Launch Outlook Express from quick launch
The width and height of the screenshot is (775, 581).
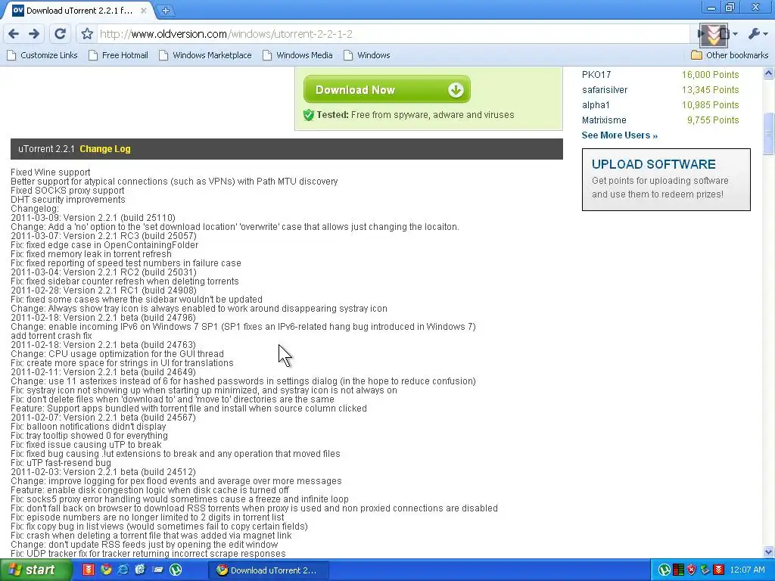[x=140, y=570]
